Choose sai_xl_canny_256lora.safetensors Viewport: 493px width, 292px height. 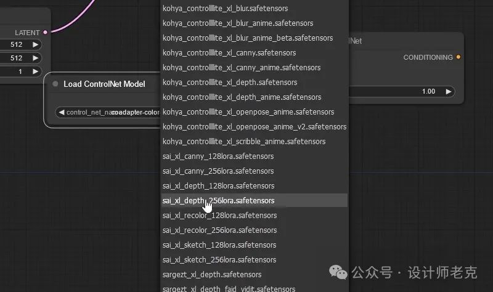tap(254, 171)
